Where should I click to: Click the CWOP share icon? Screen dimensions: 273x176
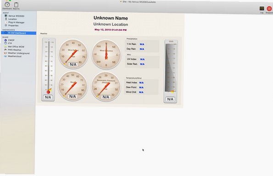(6, 40)
